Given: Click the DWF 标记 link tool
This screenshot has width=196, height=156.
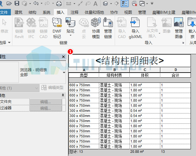Looking at the screenshot, I should pyautogui.click(x=57, y=28).
